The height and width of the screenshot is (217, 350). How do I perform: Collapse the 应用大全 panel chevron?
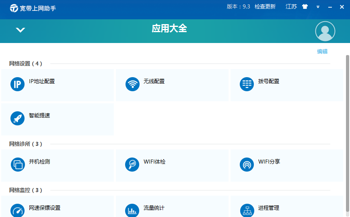(x=20, y=30)
